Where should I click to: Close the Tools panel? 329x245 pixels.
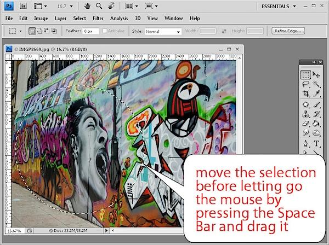click(x=320, y=62)
